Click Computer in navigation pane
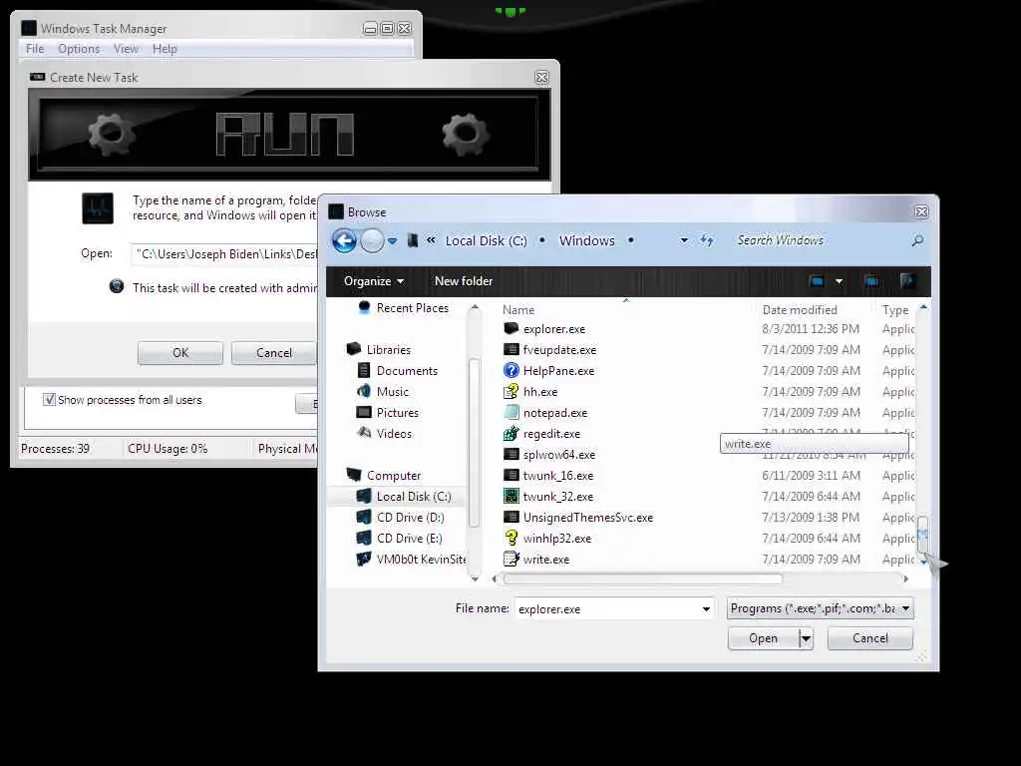Viewport: 1021px width, 766px height. (393, 476)
